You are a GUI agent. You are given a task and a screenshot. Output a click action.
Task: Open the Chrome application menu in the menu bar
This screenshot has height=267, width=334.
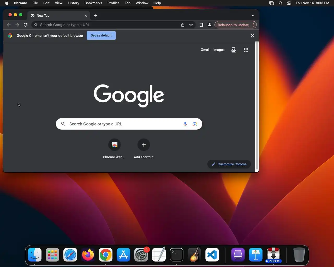(x=20, y=3)
